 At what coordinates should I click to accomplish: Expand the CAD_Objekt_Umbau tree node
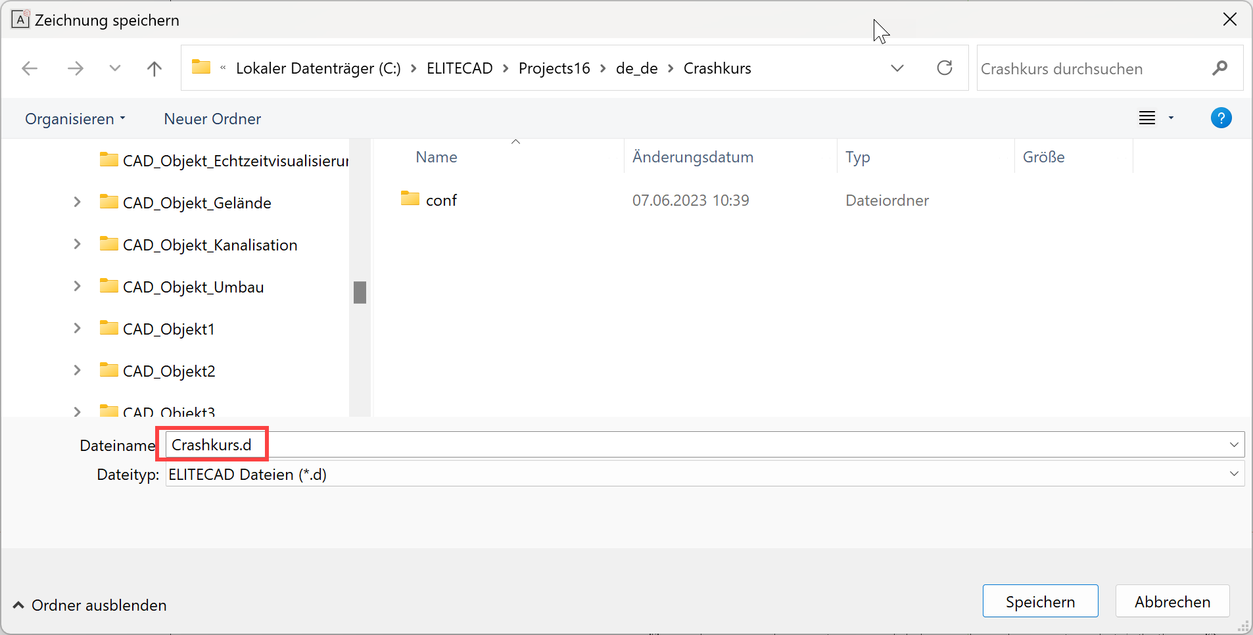[x=78, y=286]
